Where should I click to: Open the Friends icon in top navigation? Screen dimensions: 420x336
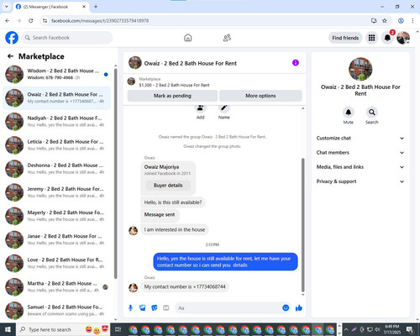pyautogui.click(x=227, y=38)
